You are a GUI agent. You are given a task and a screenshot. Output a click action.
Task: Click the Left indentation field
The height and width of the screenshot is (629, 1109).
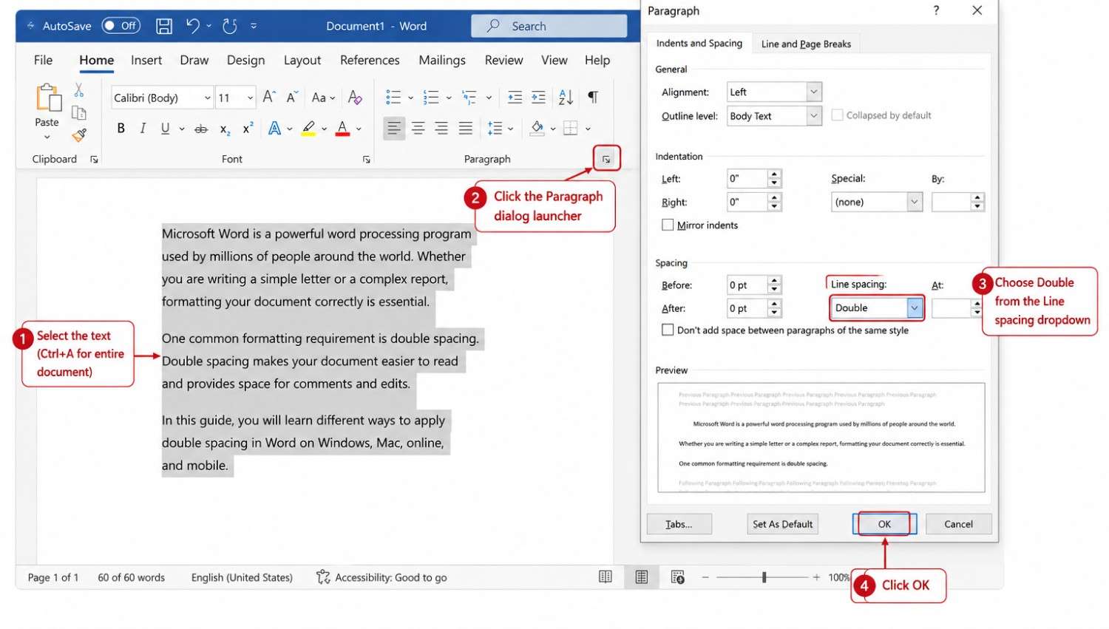tap(747, 178)
